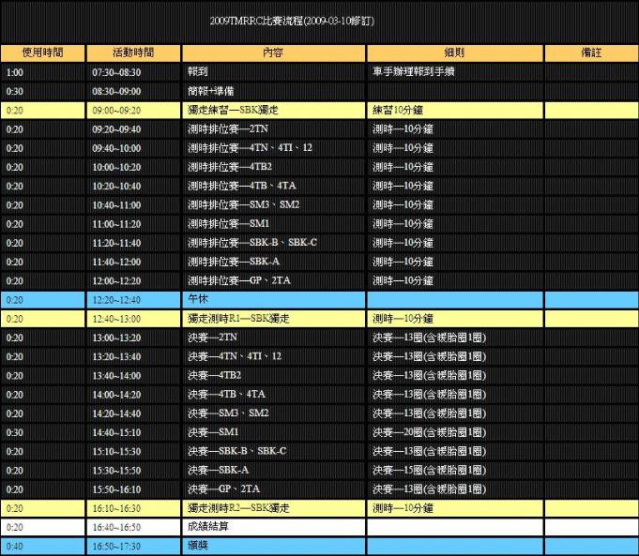Select the 備註 column header
The height and width of the screenshot is (556, 639).
(590, 53)
